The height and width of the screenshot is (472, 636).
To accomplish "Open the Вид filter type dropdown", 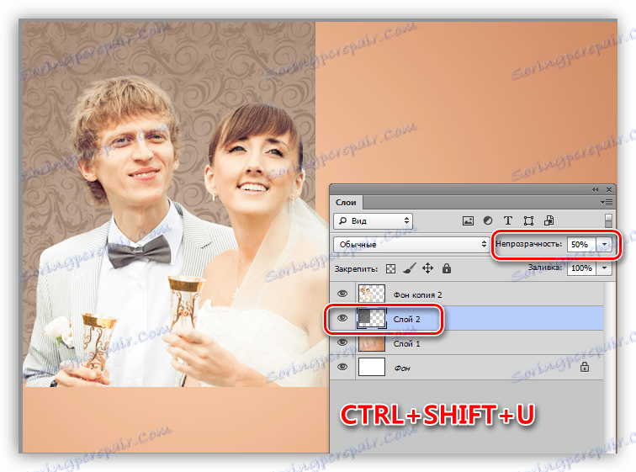I will [373, 221].
